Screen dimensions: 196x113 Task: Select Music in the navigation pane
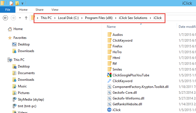coord(22,86)
